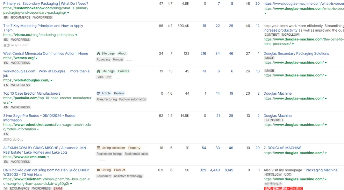
Task: Expand the customboxesnow.com URL dropdown arrow
Action: click(68, 13)
